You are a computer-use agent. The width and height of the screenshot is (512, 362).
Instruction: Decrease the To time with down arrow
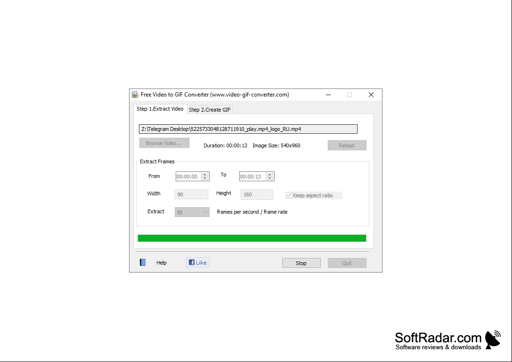click(x=270, y=178)
